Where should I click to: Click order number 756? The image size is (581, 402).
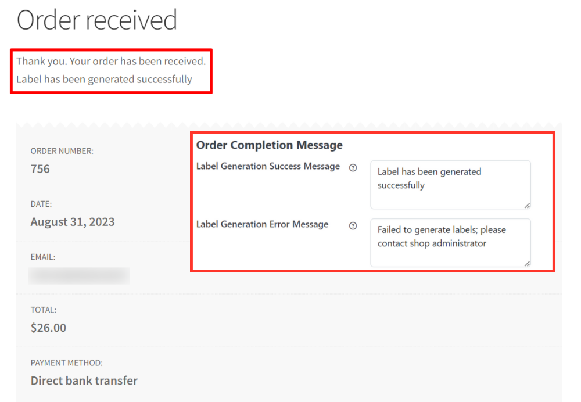pos(40,169)
